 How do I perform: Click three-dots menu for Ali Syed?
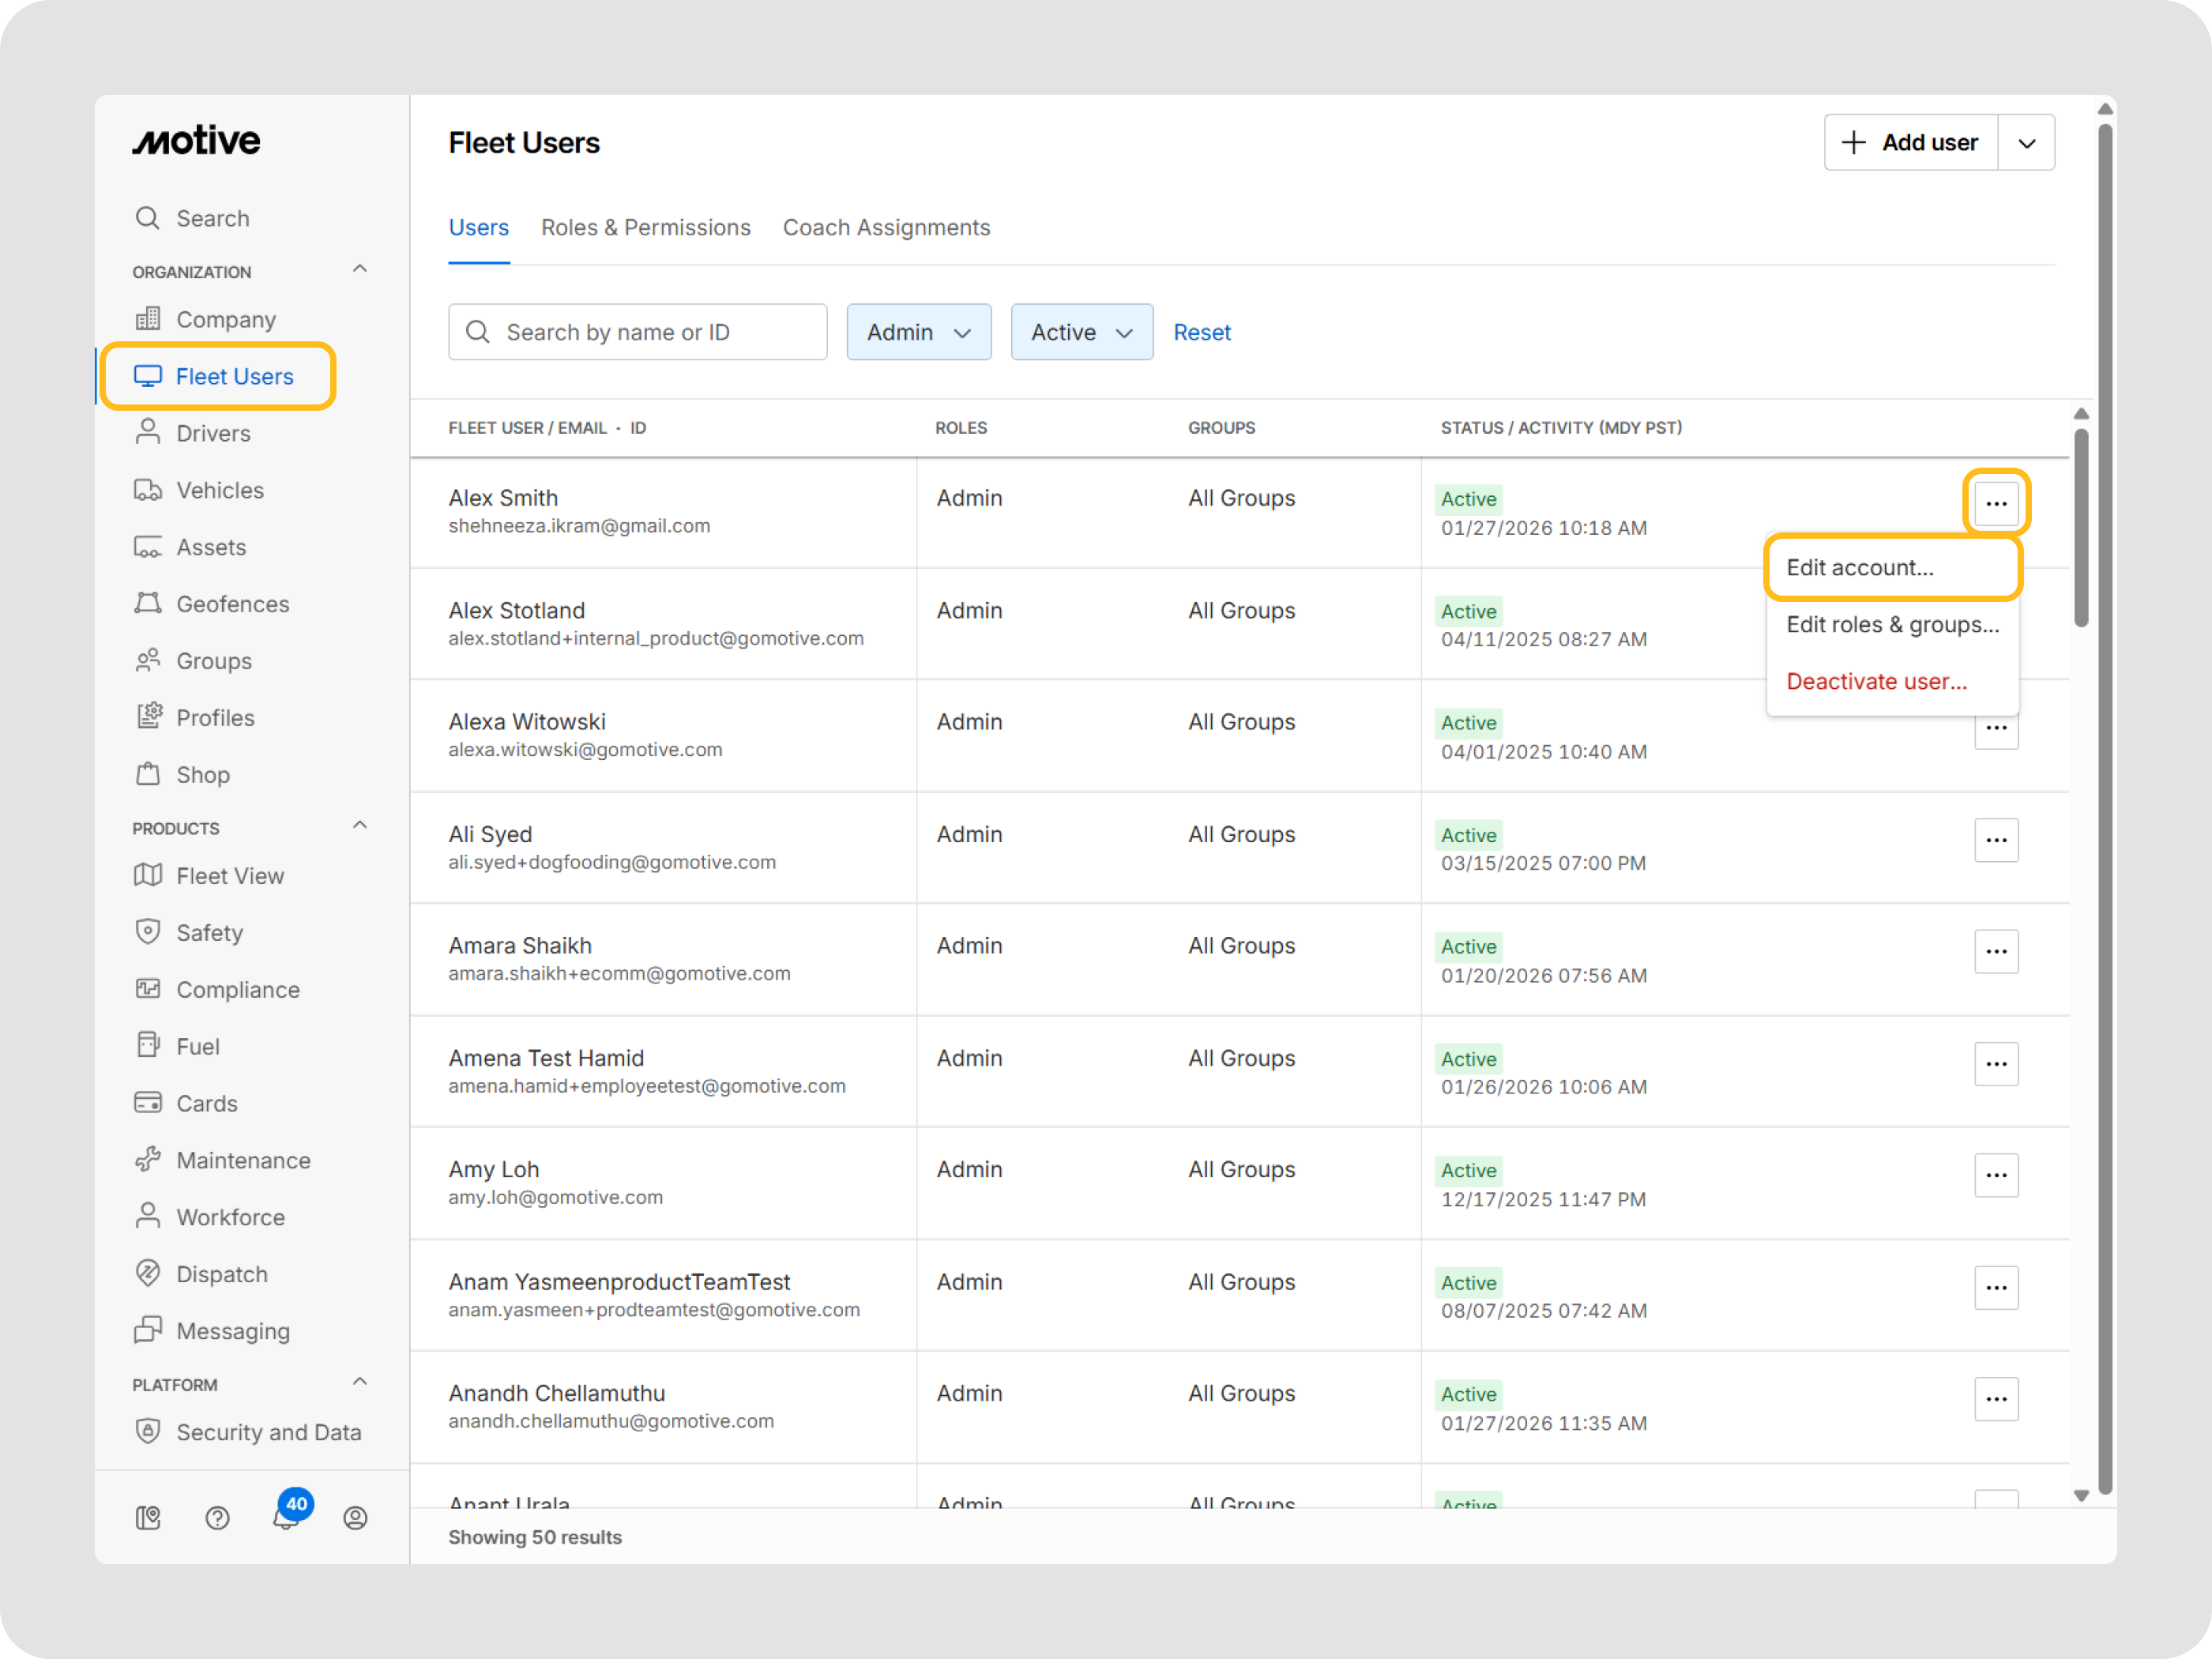[x=1995, y=840]
